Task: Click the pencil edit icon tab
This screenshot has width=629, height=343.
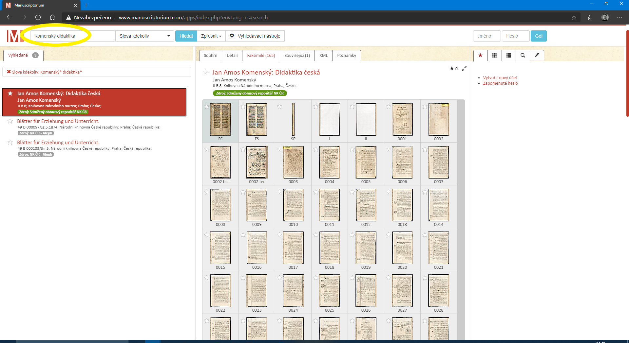Action: coord(537,56)
